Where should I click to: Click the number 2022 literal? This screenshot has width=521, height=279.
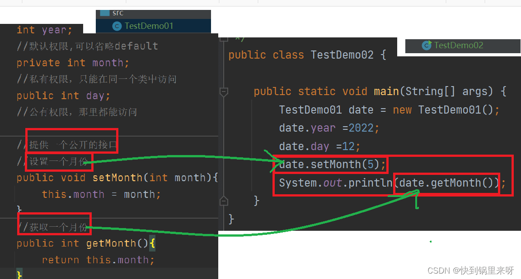[362, 128]
